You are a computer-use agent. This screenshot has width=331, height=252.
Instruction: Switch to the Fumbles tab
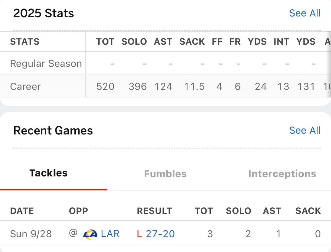coord(165,174)
